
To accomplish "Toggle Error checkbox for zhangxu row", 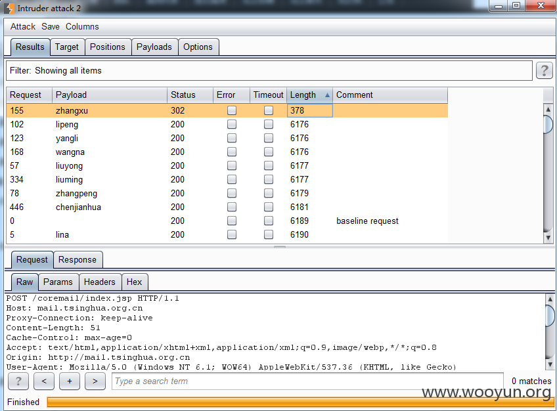I will click(232, 110).
